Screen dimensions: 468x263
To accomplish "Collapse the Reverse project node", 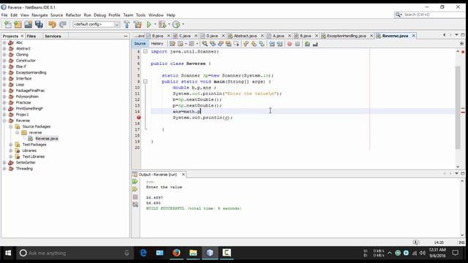I will point(4,121).
